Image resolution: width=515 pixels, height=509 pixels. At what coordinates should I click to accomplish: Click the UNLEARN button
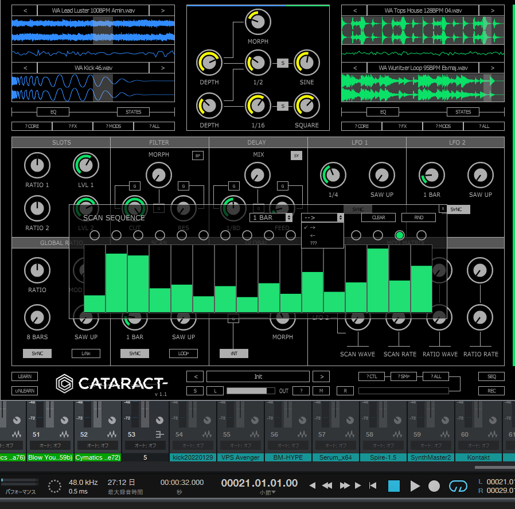[x=25, y=391]
